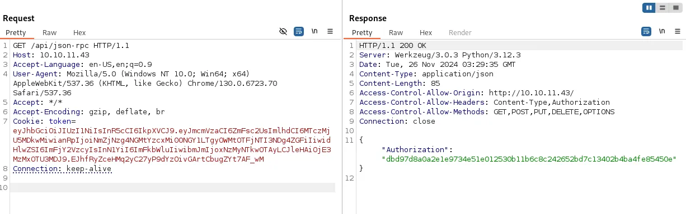Open the Request panel hamburger menu
This screenshot has width=686, height=214.
pyautogui.click(x=330, y=31)
